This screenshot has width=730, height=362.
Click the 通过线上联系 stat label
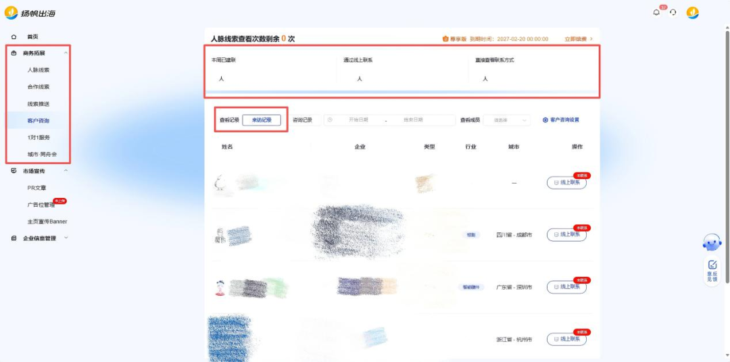358,61
